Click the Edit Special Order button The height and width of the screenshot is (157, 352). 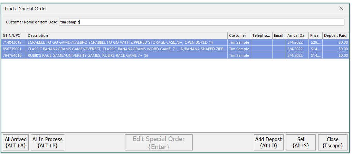coord(159,142)
